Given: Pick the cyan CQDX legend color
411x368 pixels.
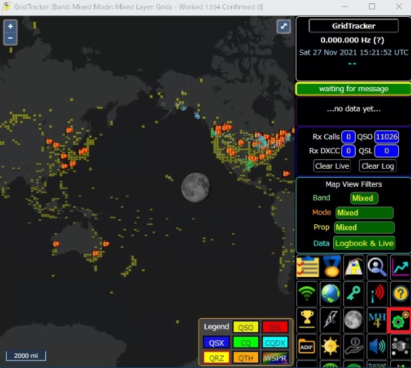Looking at the screenshot, I should click(x=275, y=342).
